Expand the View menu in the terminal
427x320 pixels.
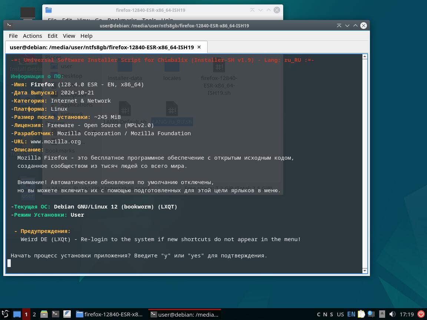pos(69,36)
